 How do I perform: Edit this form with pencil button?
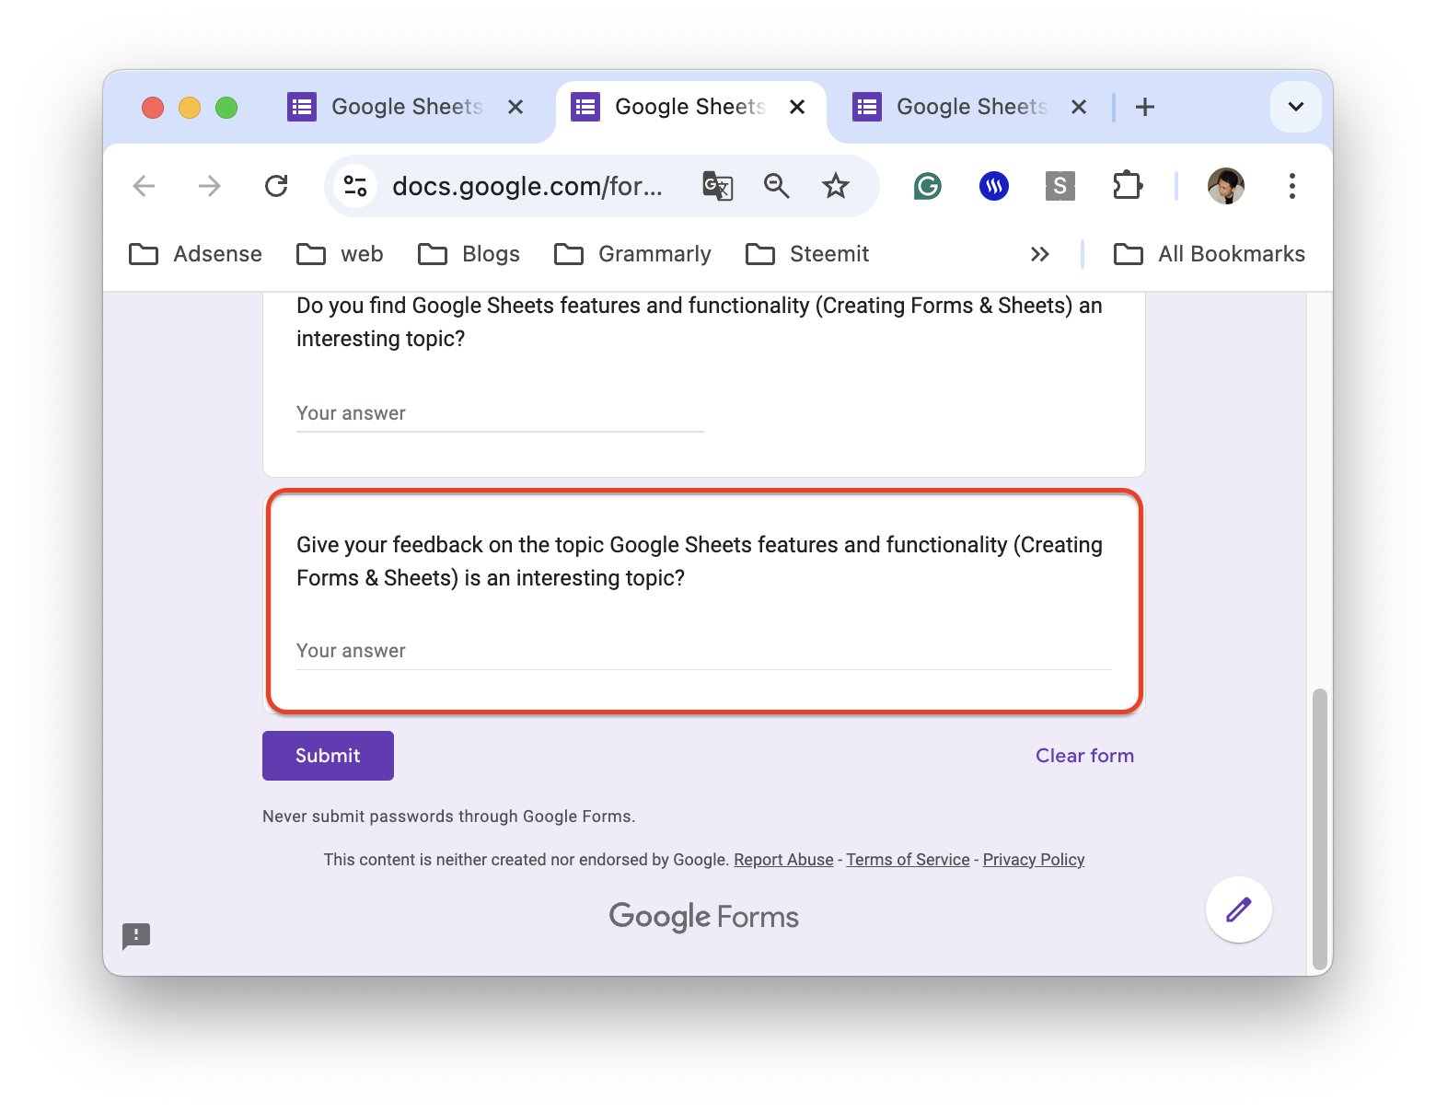pyautogui.click(x=1239, y=909)
